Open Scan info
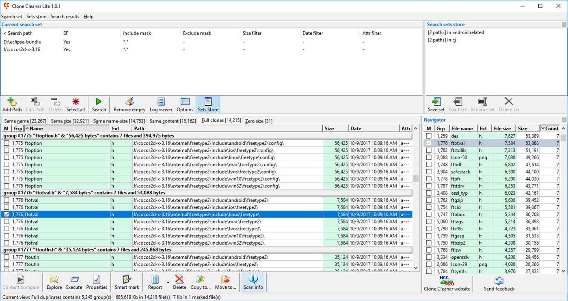 [x=253, y=282]
